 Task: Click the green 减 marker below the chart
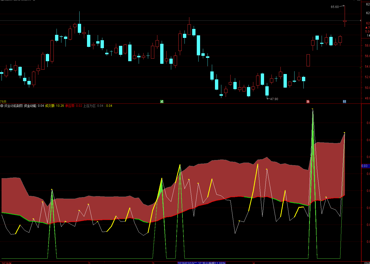(x=162, y=102)
